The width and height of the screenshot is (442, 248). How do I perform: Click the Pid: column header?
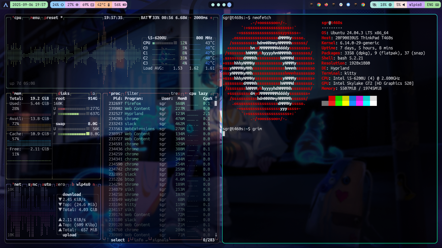coord(117,98)
